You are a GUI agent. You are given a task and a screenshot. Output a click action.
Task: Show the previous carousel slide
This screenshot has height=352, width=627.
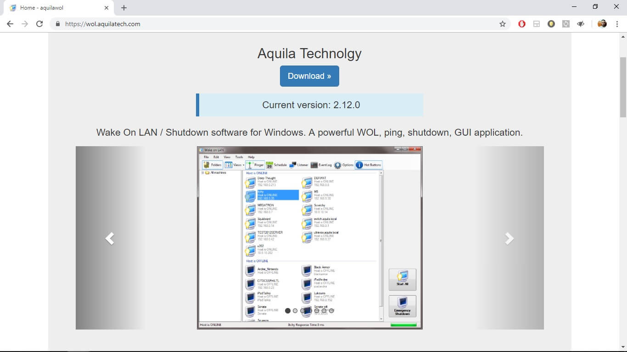[110, 238]
